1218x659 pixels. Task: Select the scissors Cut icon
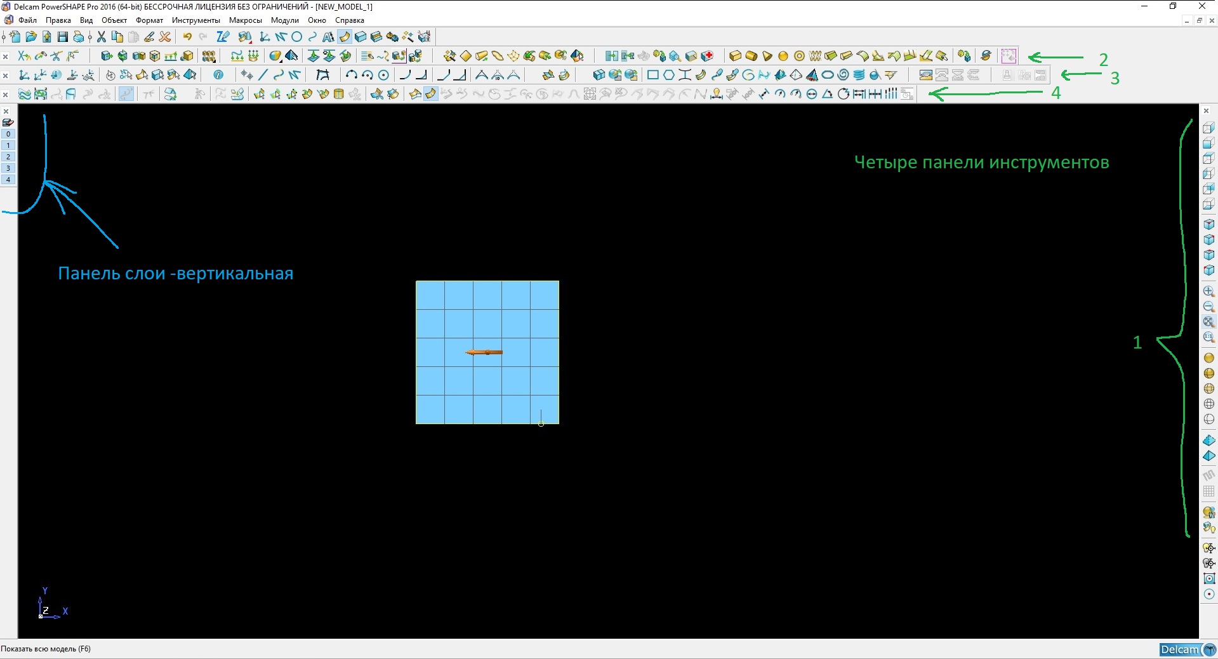(102, 37)
